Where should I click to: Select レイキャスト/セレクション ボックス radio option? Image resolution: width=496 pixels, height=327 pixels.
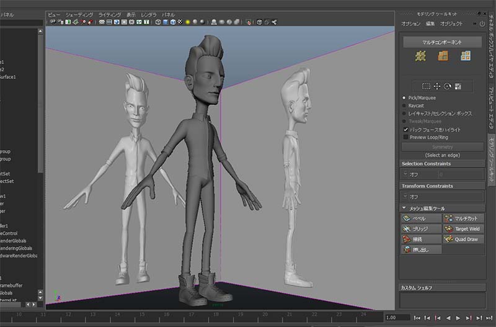pos(404,114)
